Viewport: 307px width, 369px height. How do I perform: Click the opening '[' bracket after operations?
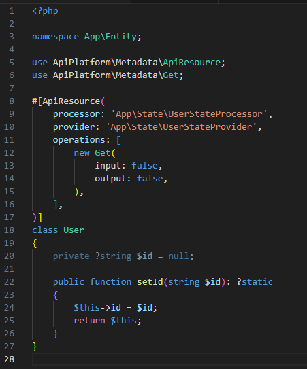[118, 140]
